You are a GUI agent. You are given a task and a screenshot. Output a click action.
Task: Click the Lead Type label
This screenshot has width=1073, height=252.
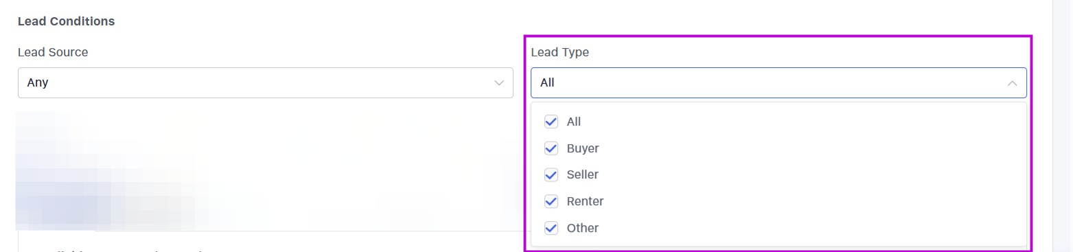point(559,52)
